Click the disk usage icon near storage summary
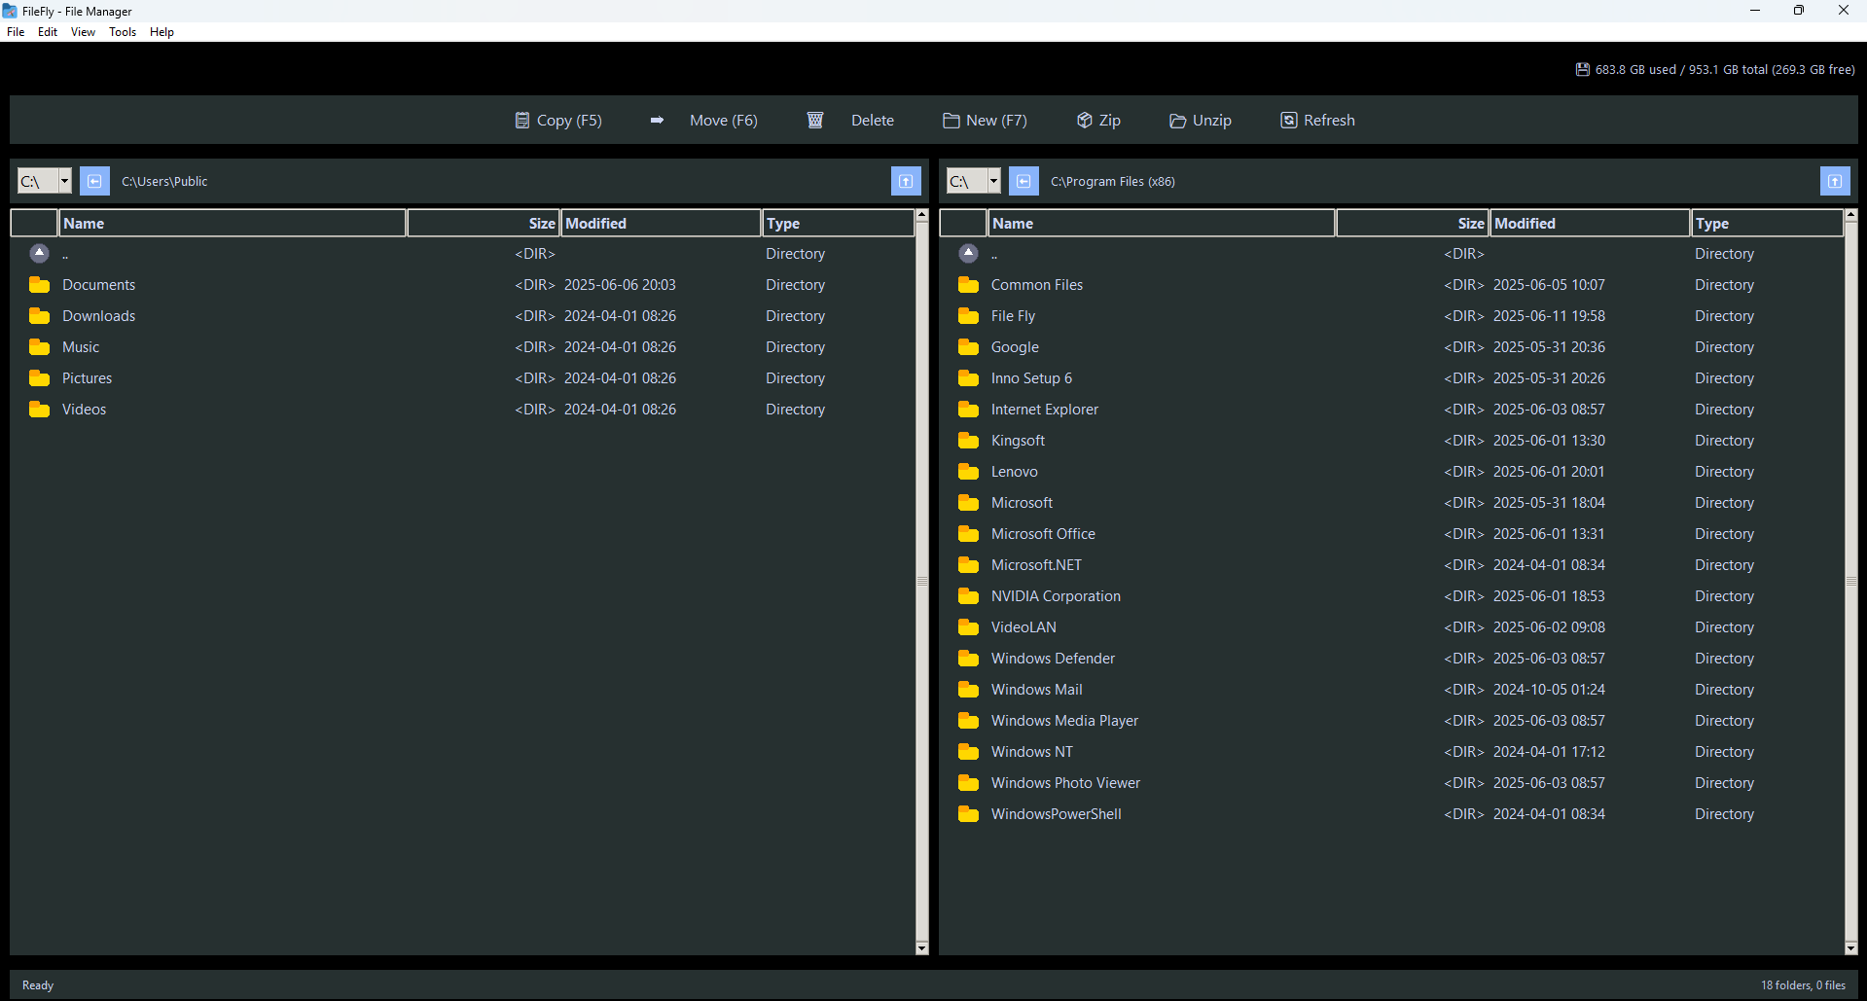The width and height of the screenshot is (1867, 1001). pos(1583,69)
